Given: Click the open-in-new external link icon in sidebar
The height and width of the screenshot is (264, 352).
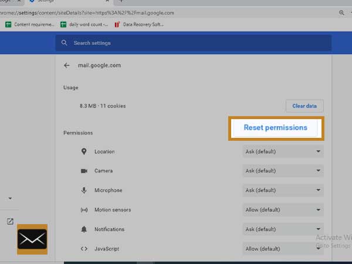Looking at the screenshot, I should pos(10,221).
